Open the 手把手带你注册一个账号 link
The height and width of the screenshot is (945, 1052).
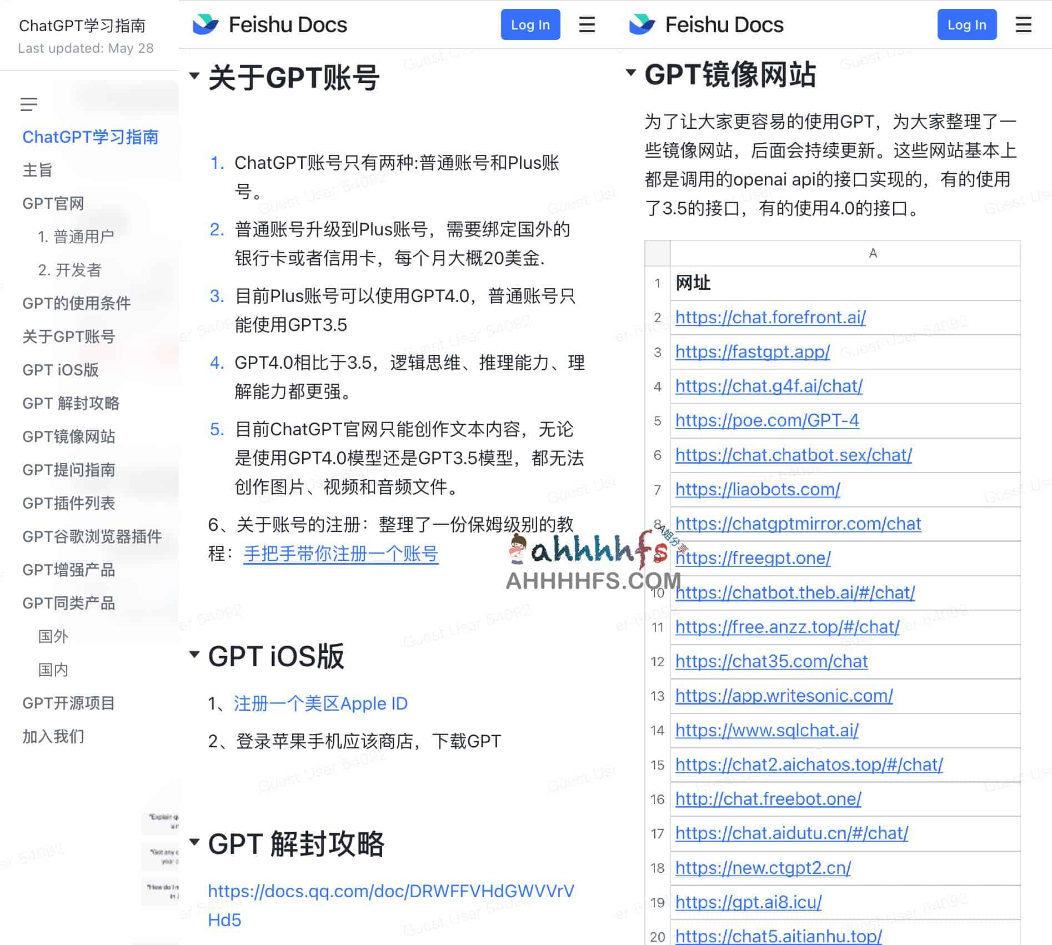[340, 554]
